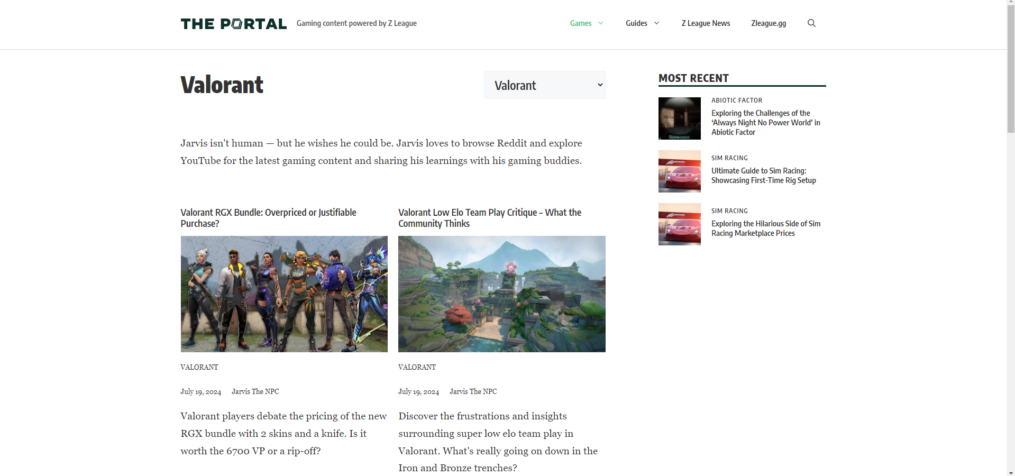Click the page vertical scrollbar thumb
This screenshot has height=476, width=1015.
point(1011,69)
